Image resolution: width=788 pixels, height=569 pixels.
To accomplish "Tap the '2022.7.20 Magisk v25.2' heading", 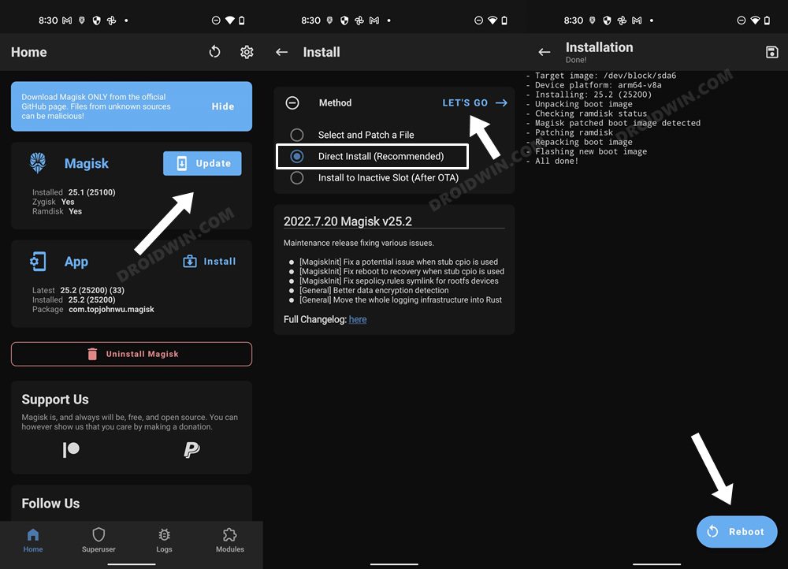I will click(348, 221).
